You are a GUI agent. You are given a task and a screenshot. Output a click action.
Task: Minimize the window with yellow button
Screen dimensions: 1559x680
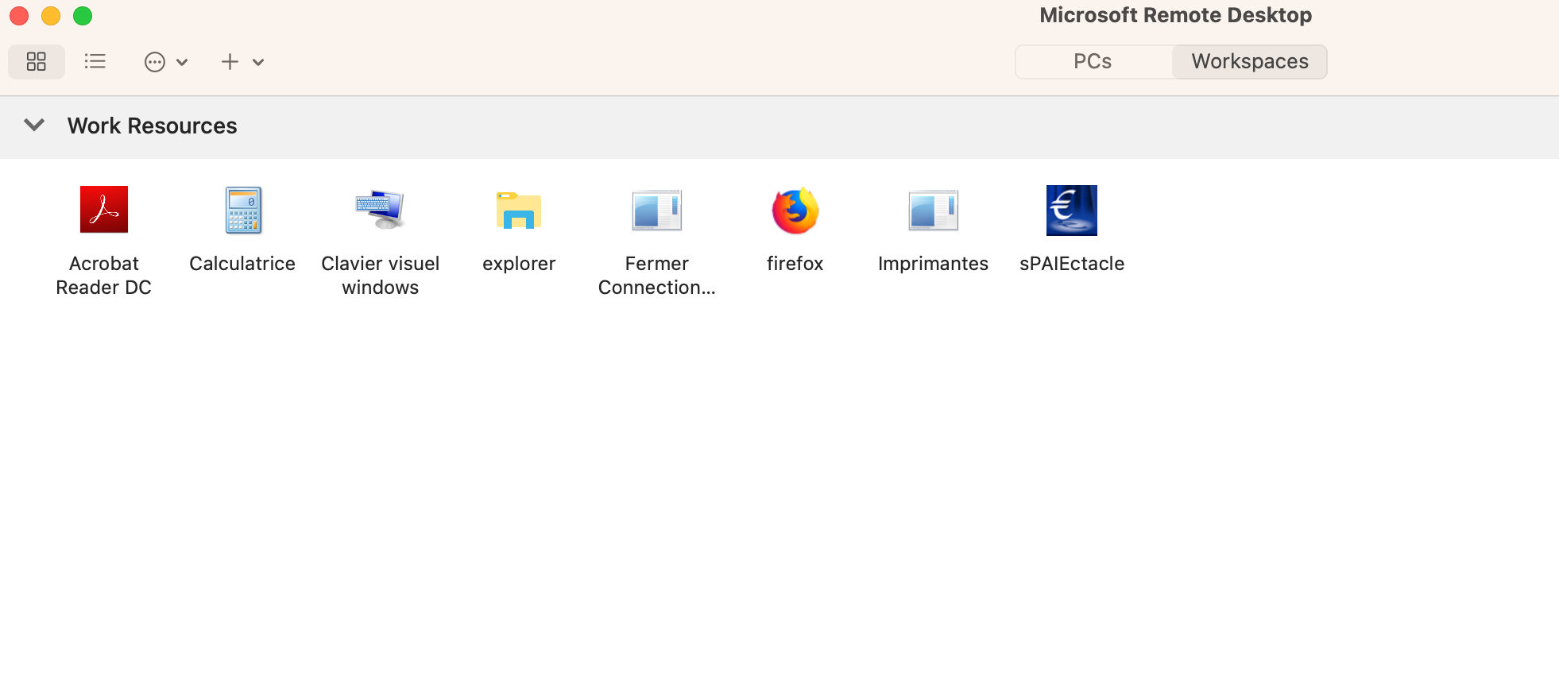(51, 16)
